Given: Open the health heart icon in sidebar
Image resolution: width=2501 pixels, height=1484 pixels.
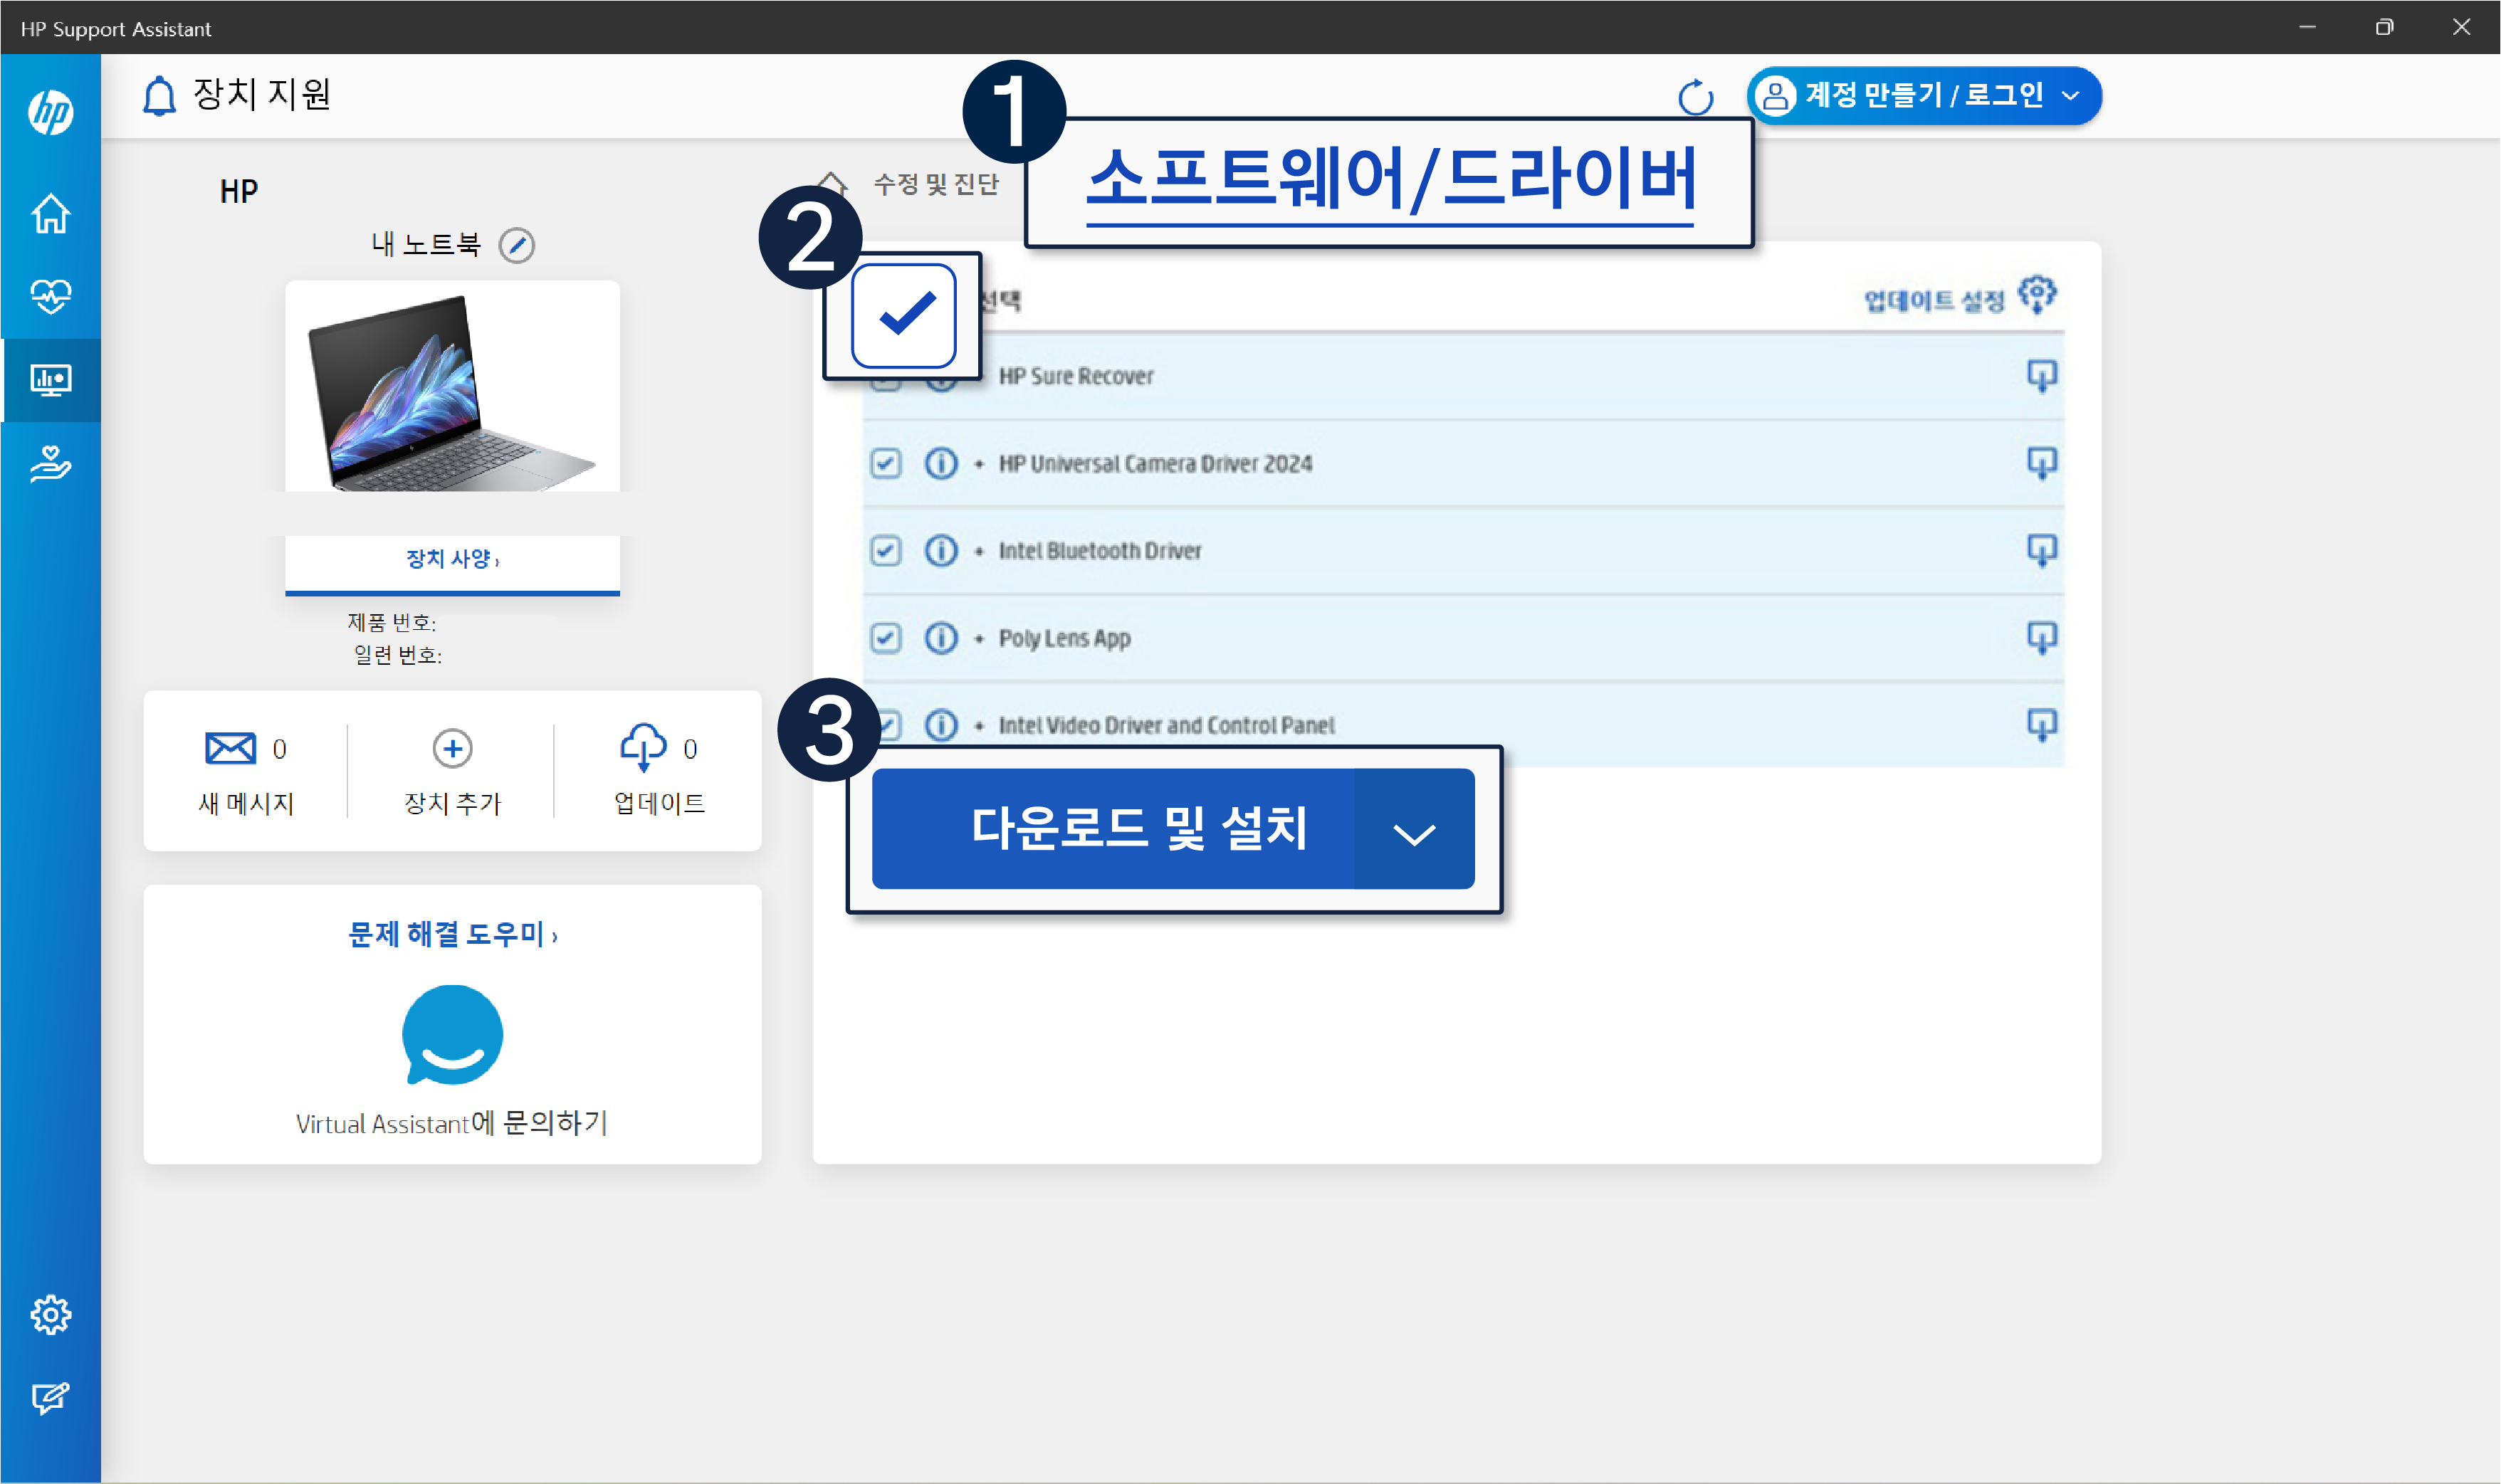Looking at the screenshot, I should 50,296.
